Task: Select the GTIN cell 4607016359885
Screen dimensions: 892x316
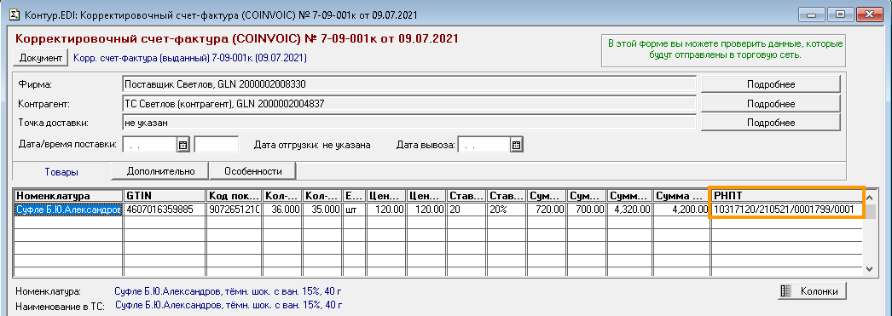Action: coord(165,210)
